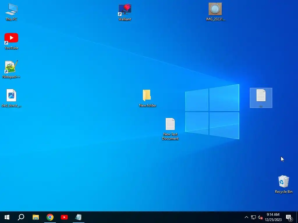
Task: Switch to the notepad-like app in taskbar
Action: 79,217
